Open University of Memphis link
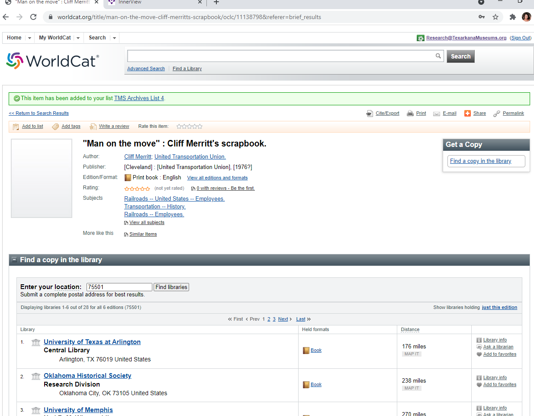 point(78,410)
